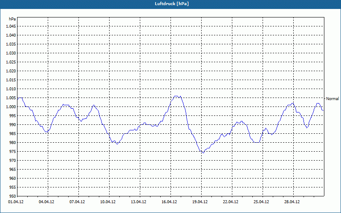Screen dimensions: 341x213
Task: Click the highest pressure peak near 16.04.12
Action: (176, 96)
